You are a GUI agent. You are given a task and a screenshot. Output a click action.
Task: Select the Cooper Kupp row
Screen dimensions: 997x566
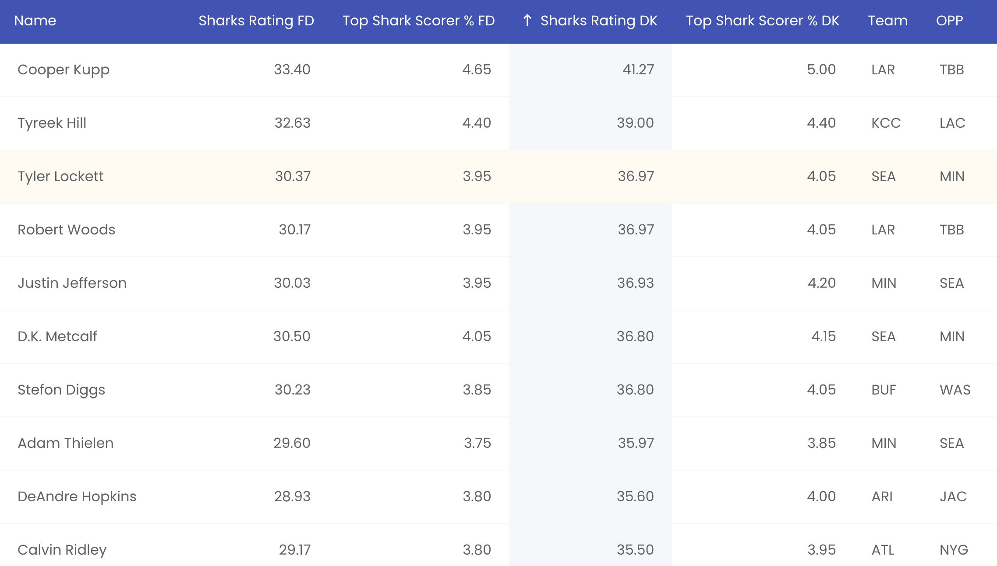(498, 70)
